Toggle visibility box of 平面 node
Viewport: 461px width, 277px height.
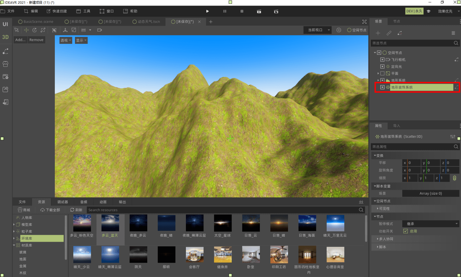[382, 73]
